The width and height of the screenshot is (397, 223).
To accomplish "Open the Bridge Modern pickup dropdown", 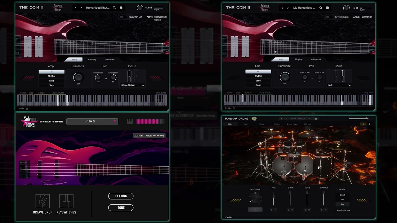I will tap(133, 85).
